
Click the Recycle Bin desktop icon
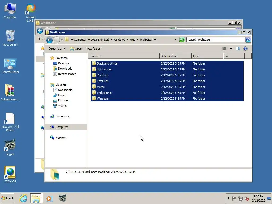10,38
